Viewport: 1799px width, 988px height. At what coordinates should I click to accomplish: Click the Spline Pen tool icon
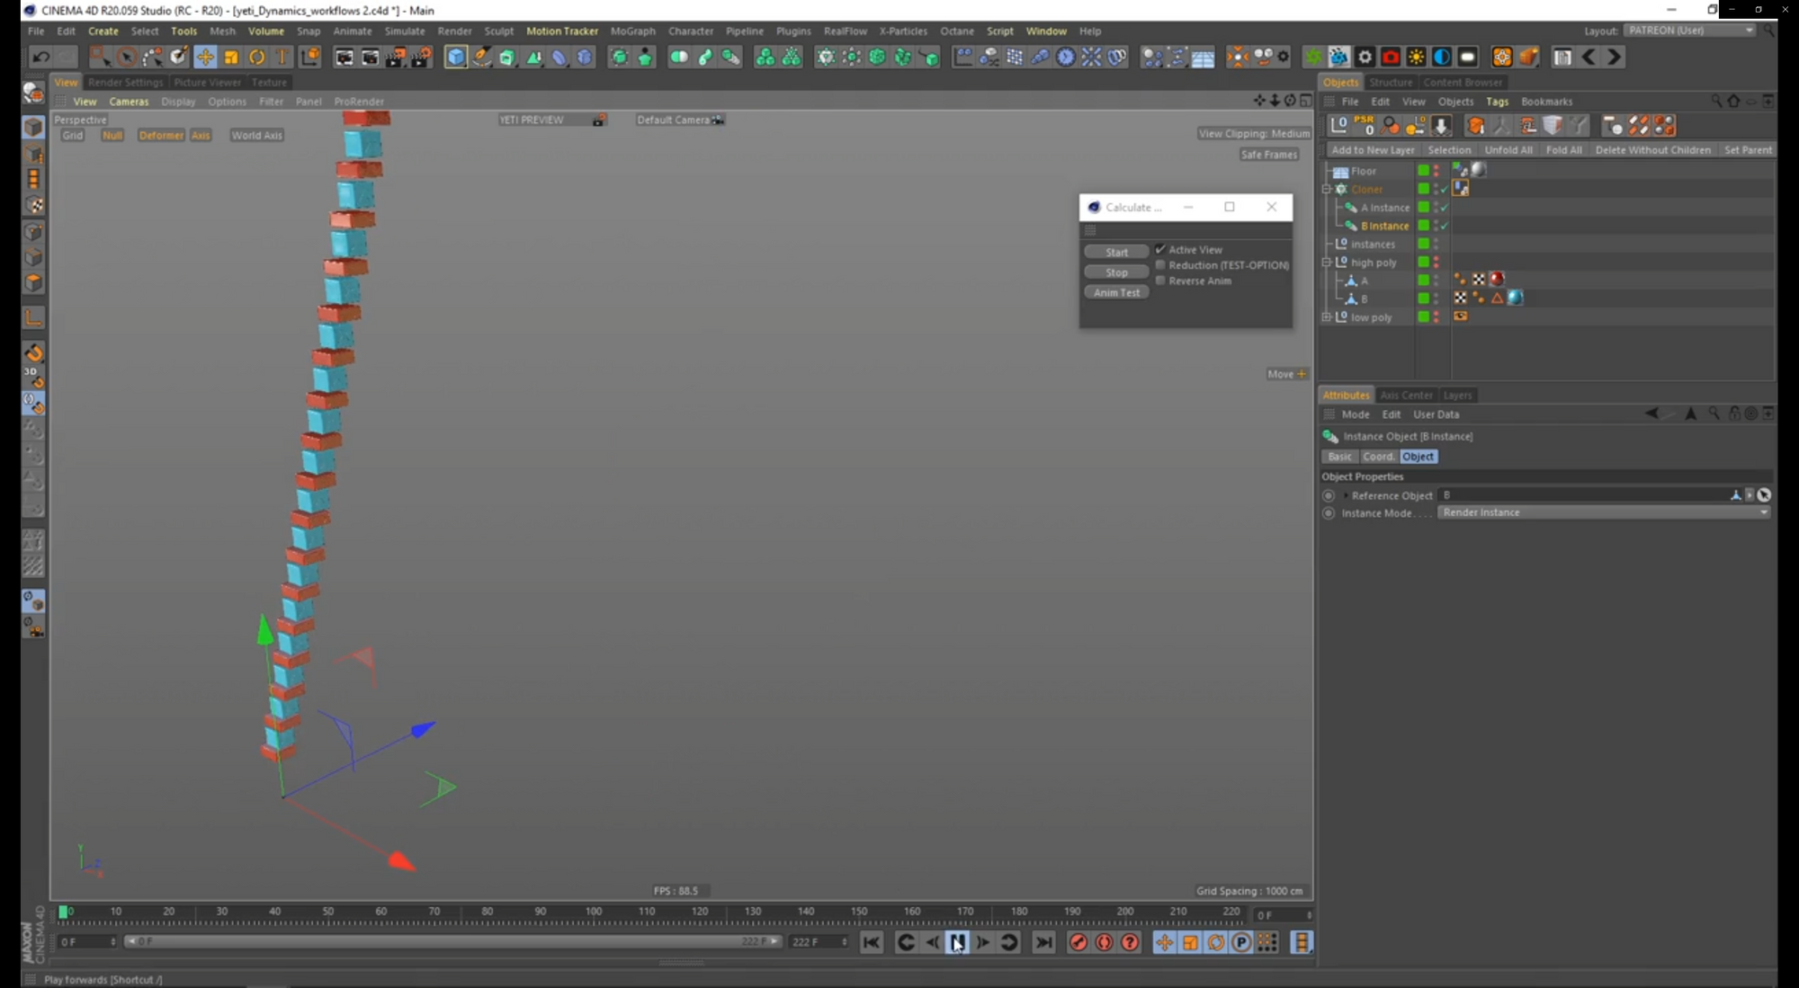pos(482,58)
